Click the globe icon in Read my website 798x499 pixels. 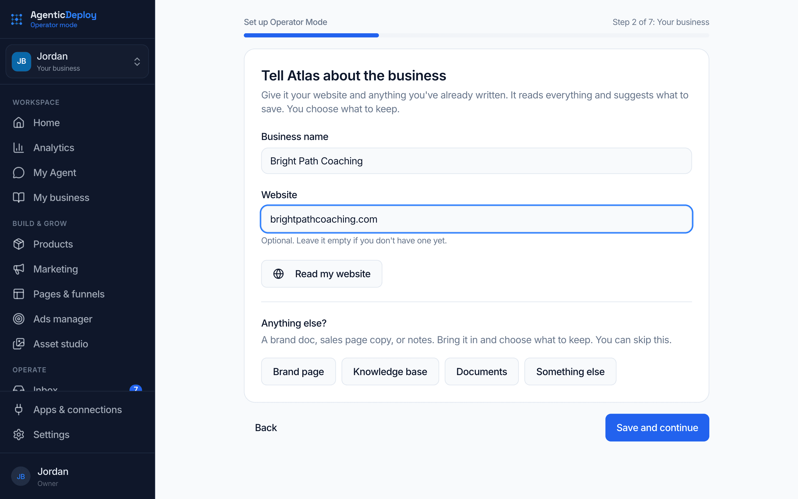[278, 274]
